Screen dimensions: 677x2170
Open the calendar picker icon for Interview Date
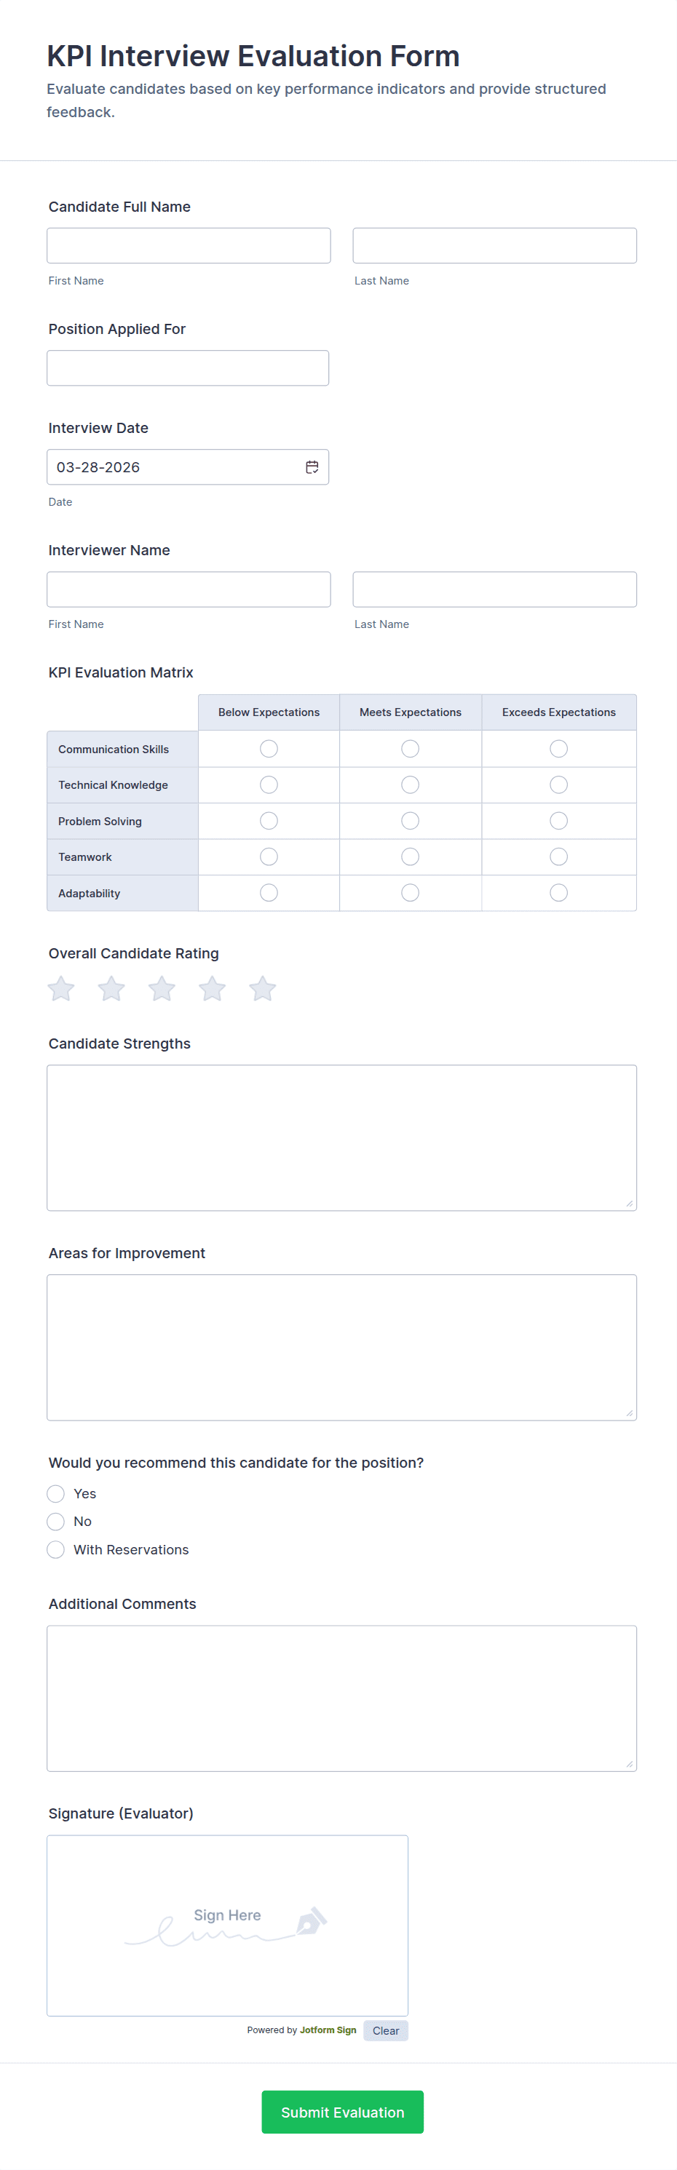(312, 466)
